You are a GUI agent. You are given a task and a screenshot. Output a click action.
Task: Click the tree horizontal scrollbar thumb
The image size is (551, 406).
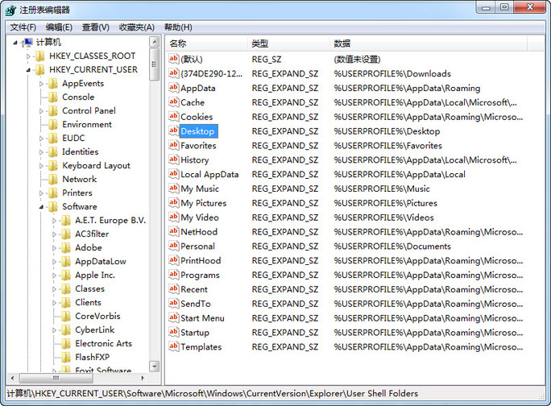pyautogui.click(x=56, y=379)
